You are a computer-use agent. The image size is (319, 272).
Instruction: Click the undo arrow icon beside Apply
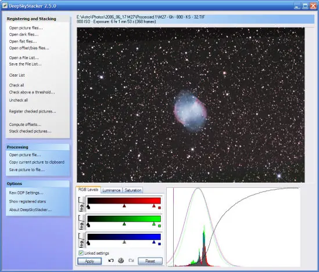tap(111, 260)
